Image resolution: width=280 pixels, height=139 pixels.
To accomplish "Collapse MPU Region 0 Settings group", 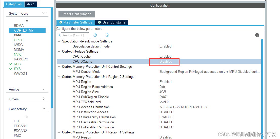I will click(59, 77).
